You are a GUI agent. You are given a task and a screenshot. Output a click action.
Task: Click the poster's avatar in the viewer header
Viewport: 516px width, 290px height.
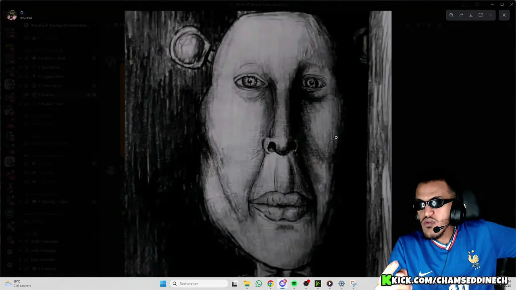tap(12, 15)
